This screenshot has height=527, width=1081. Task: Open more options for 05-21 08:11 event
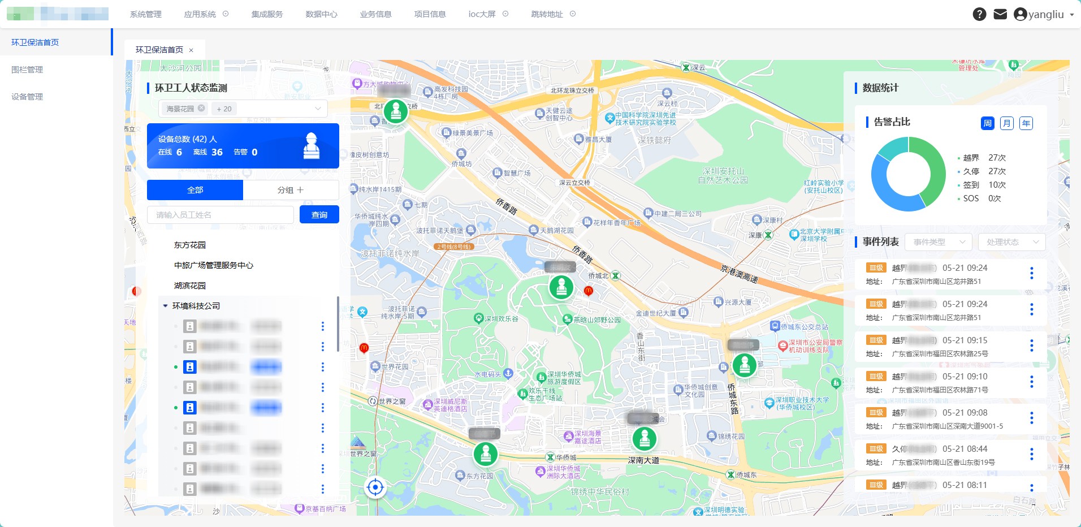click(1032, 487)
